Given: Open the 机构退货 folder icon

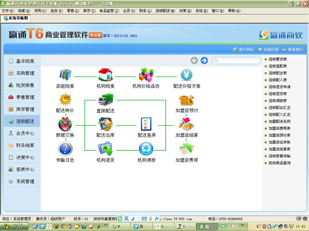Looking at the screenshot, I should (106, 149).
